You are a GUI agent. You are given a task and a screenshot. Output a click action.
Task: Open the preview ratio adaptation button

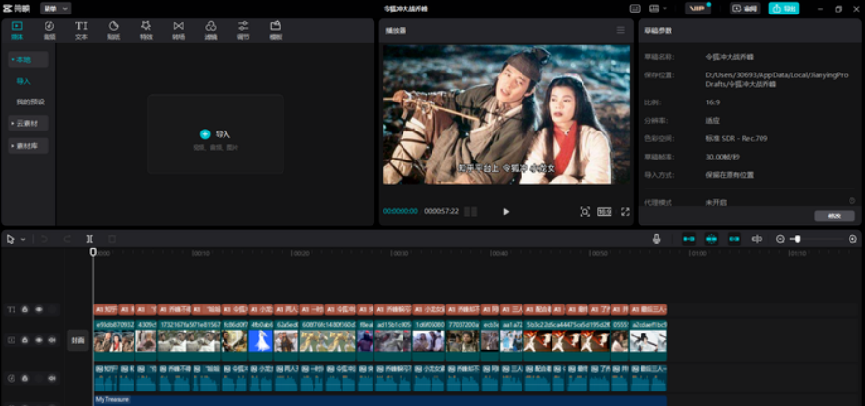605,212
